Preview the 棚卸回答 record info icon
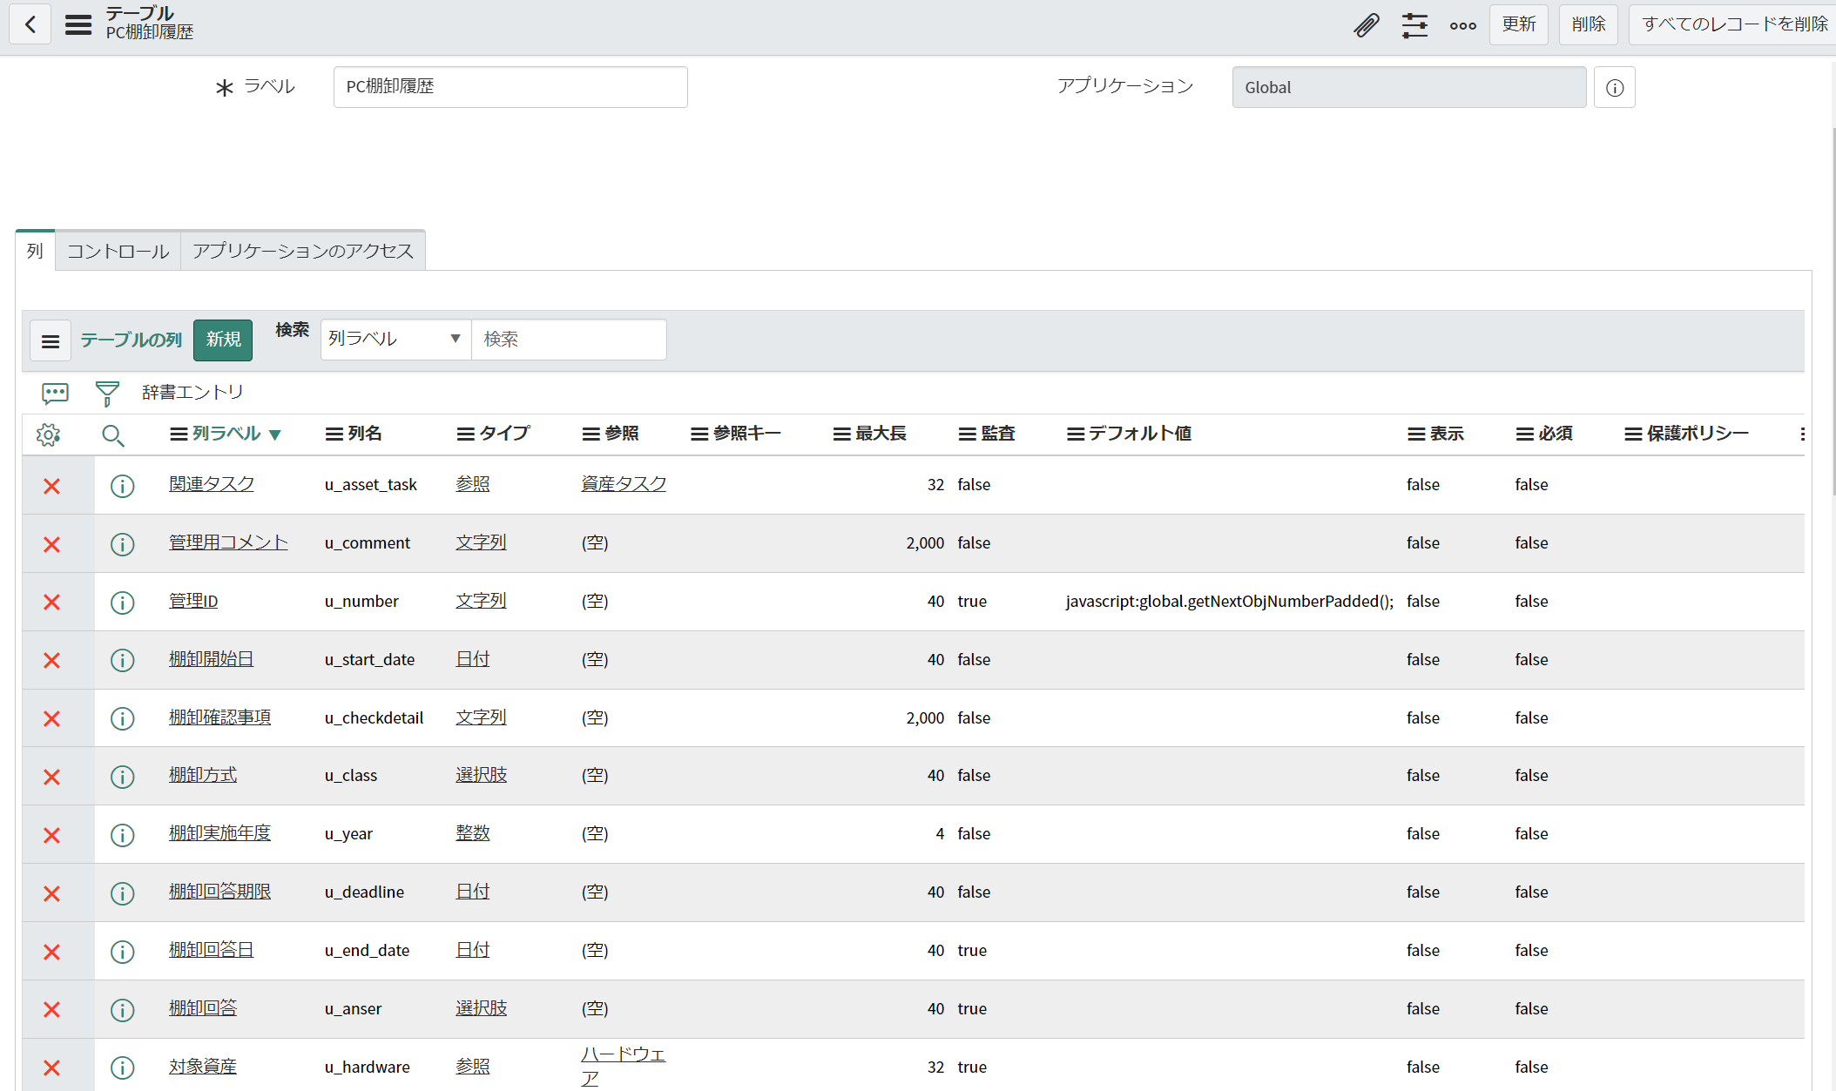 pyautogui.click(x=123, y=1010)
